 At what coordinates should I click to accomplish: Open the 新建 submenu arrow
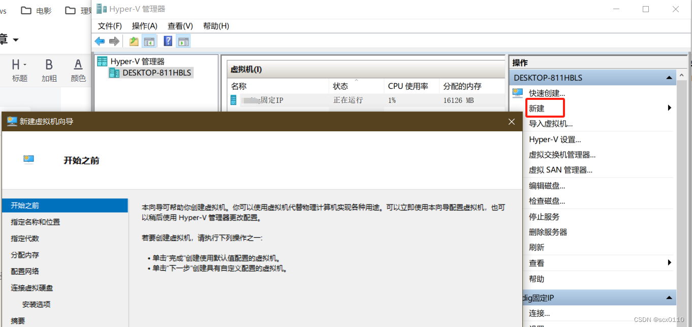pyautogui.click(x=670, y=108)
